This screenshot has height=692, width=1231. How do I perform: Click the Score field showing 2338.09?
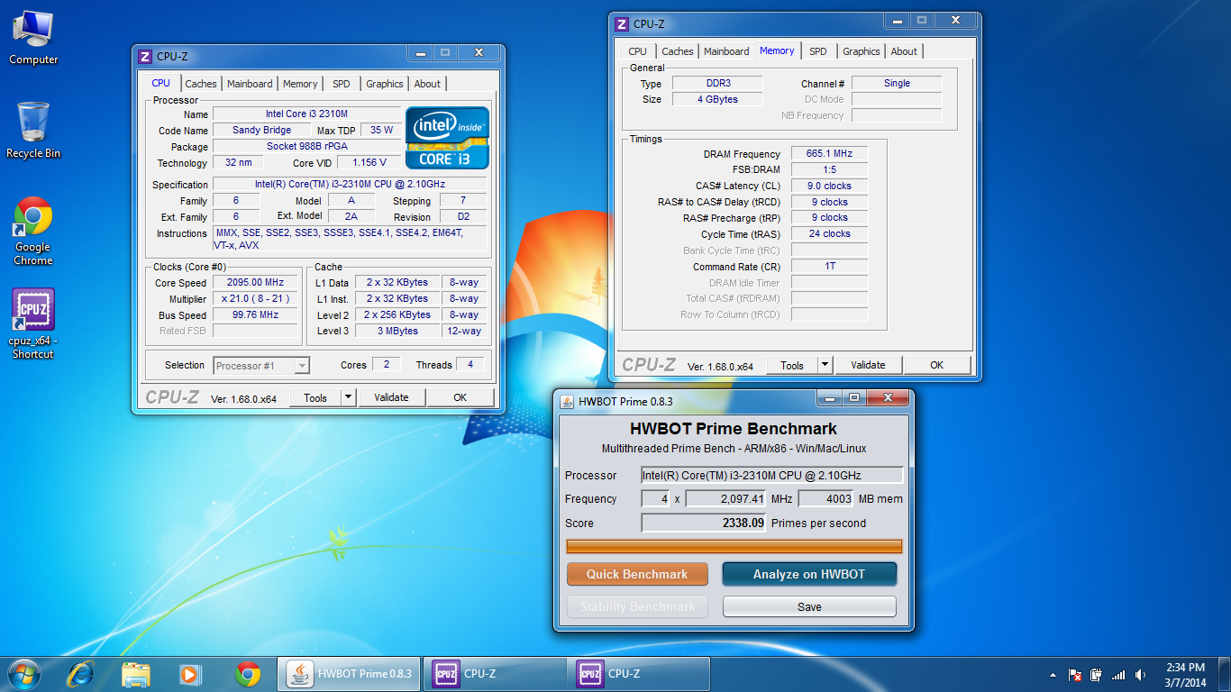point(704,523)
